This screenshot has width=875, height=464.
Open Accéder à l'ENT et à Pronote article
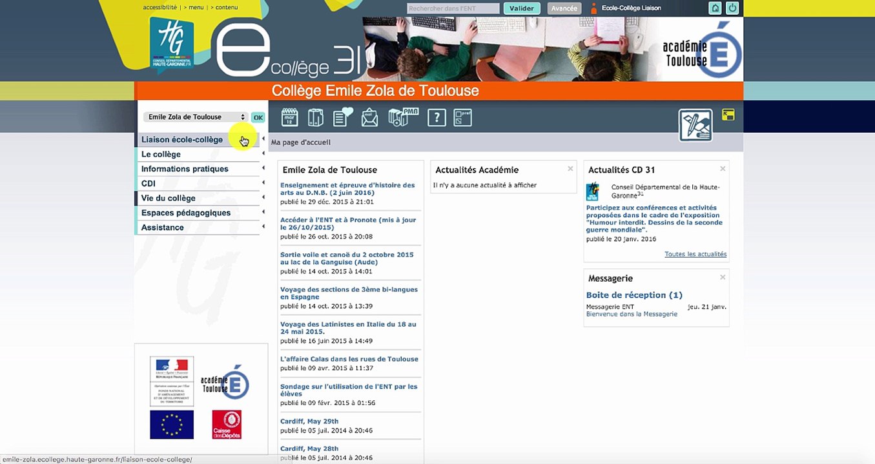pos(348,224)
